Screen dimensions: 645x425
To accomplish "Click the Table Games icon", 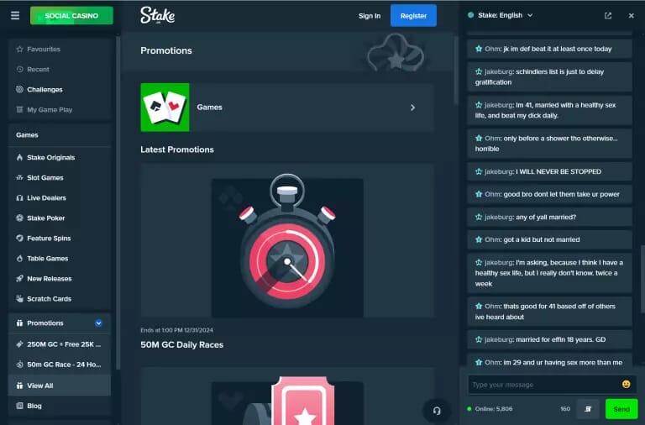I will [19, 259].
